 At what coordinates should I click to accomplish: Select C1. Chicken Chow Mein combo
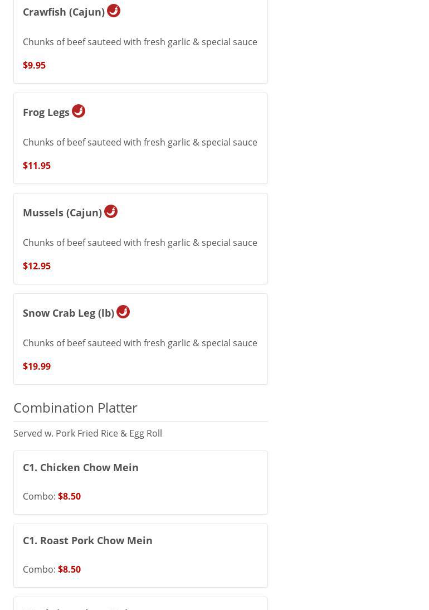(81, 467)
